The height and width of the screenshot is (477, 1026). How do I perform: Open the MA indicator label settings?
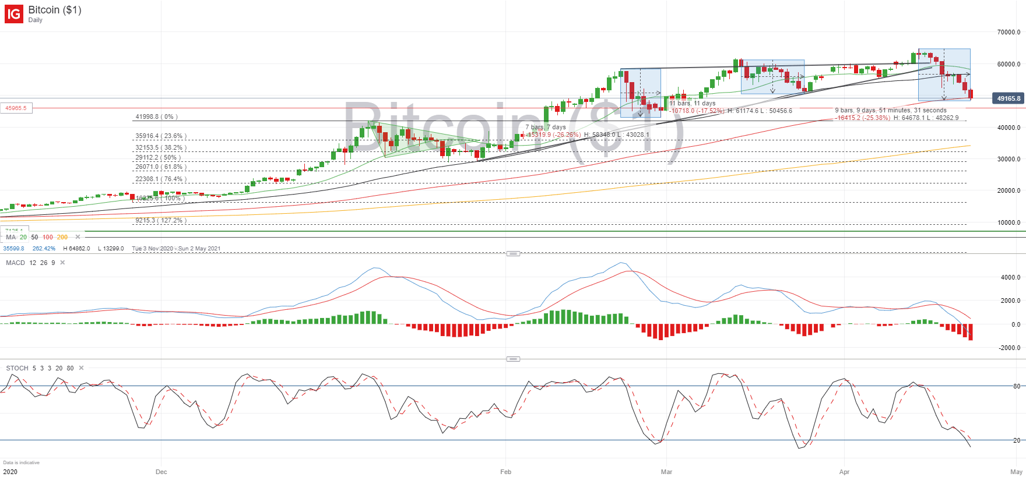point(10,237)
